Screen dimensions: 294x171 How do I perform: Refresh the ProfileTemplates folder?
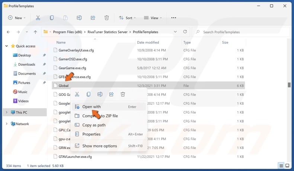tap(185, 32)
